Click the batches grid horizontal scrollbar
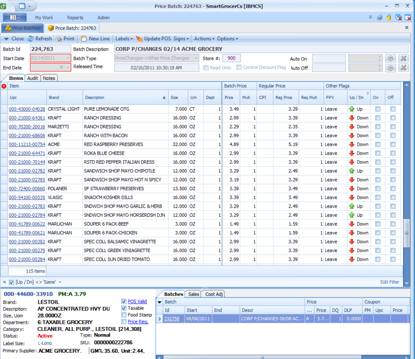415x359 pixels. click(262, 357)
